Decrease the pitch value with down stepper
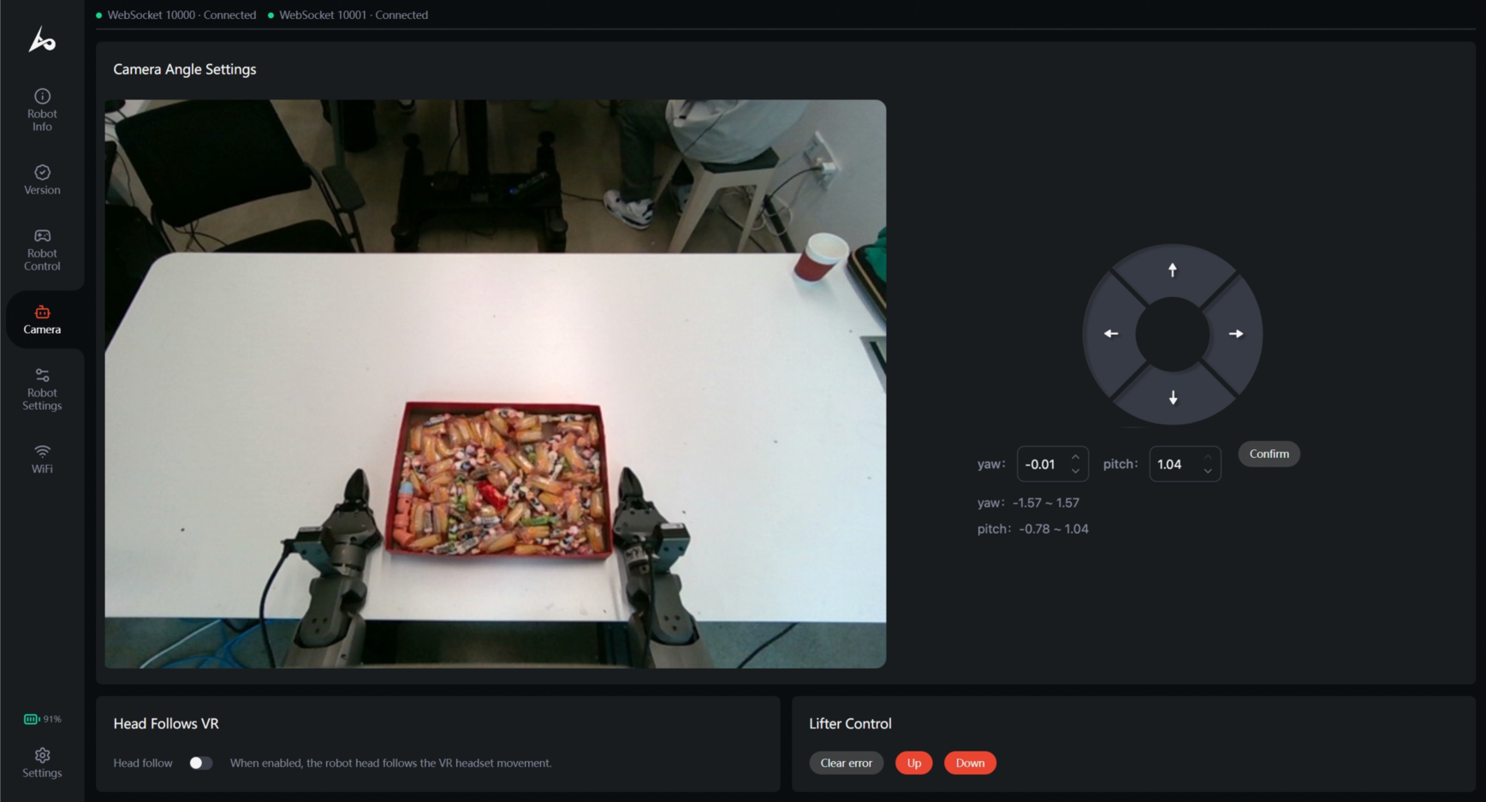The height and width of the screenshot is (802, 1486). (1208, 471)
